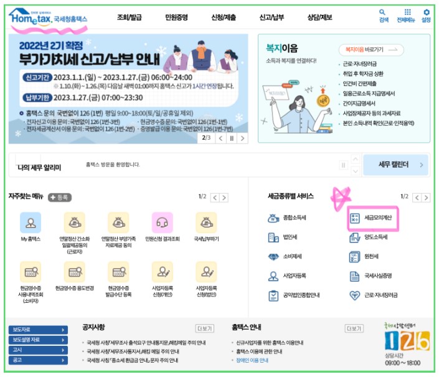Expand the 고시 button

pos(38,350)
